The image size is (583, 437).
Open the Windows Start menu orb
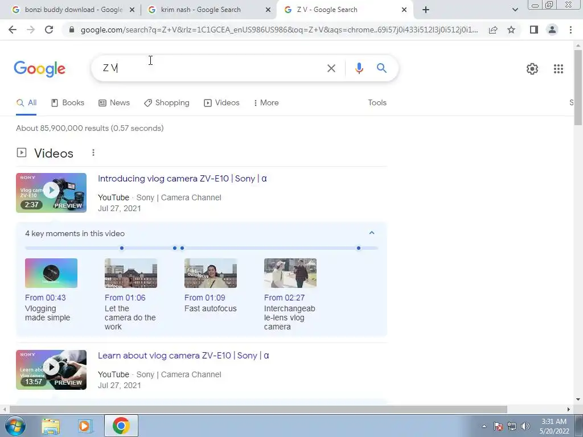point(15,426)
